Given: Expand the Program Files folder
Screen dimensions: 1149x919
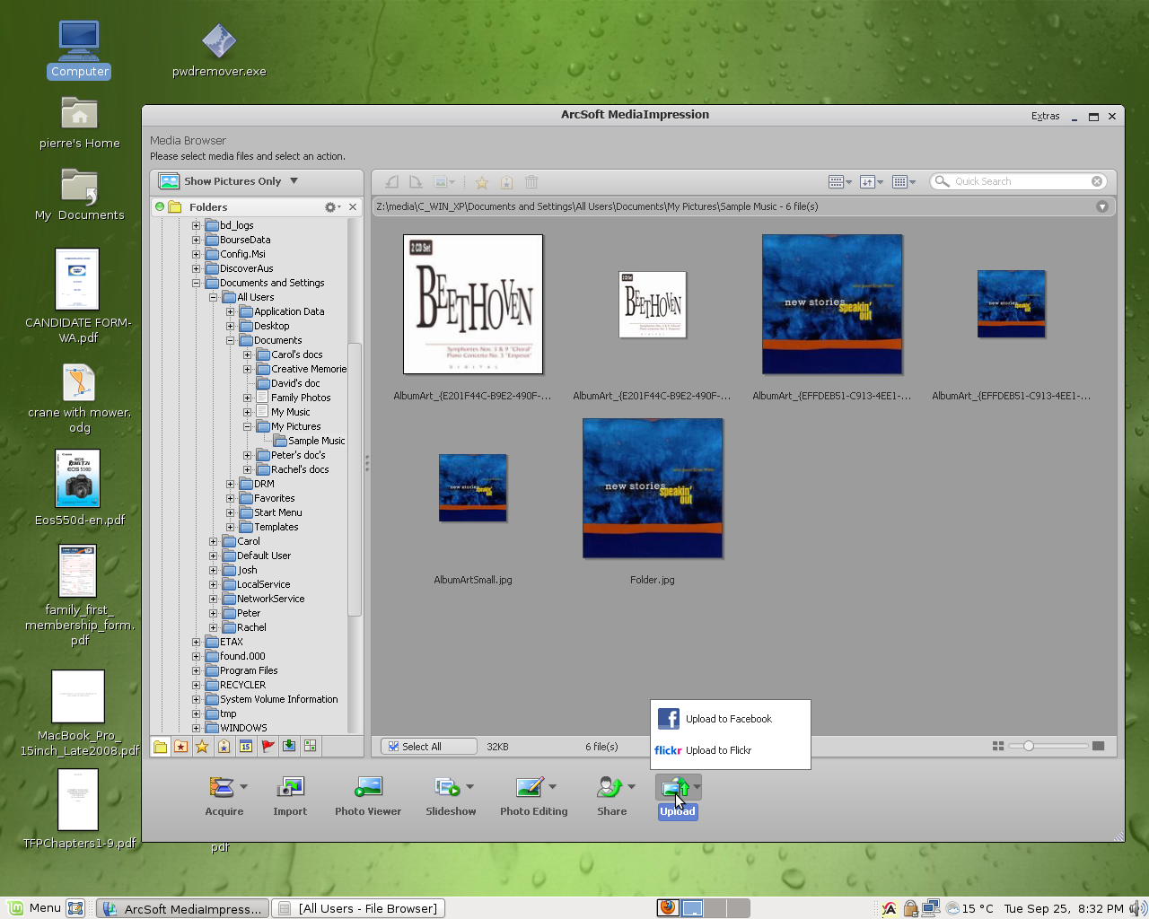Looking at the screenshot, I should coord(197,670).
